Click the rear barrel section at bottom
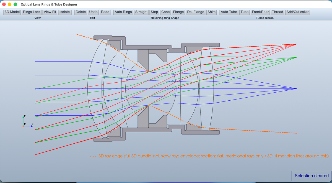Screen dimensions: 332x183 pos(200,133)
